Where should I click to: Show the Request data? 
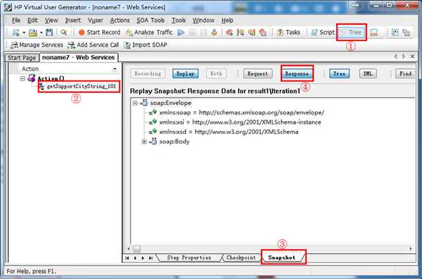[x=258, y=73]
